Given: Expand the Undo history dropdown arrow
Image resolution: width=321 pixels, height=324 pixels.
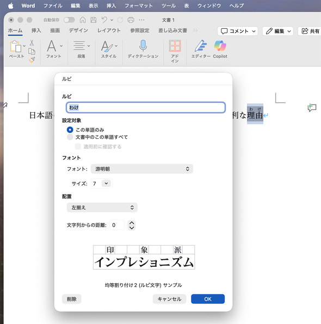Looking at the screenshot, I should (x=112, y=20).
